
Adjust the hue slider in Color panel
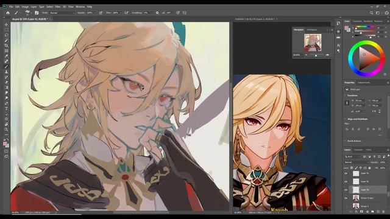click(x=365, y=26)
